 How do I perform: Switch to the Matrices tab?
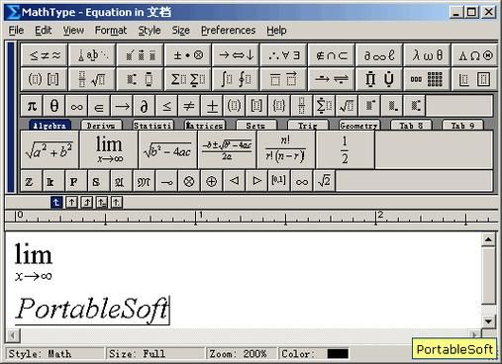pyautogui.click(x=205, y=126)
